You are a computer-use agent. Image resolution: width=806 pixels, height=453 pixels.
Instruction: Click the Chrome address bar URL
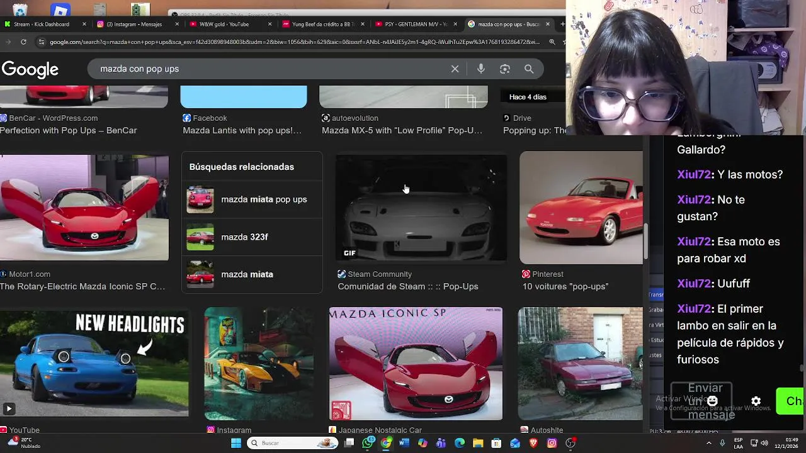tap(294, 42)
